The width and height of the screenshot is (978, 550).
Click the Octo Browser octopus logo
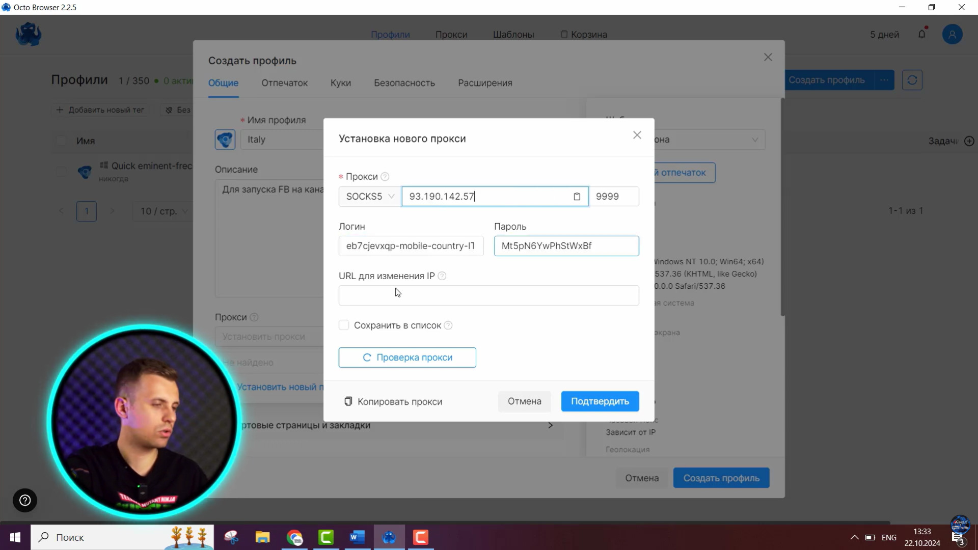[29, 35]
